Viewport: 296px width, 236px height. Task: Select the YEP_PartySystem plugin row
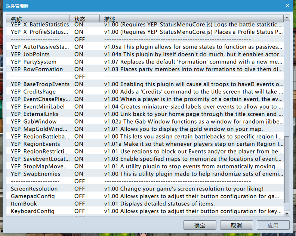[145, 62]
